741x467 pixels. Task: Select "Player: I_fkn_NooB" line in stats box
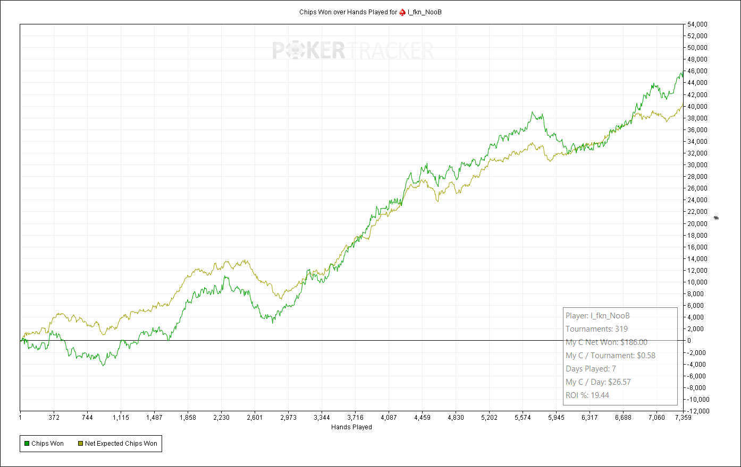point(597,316)
